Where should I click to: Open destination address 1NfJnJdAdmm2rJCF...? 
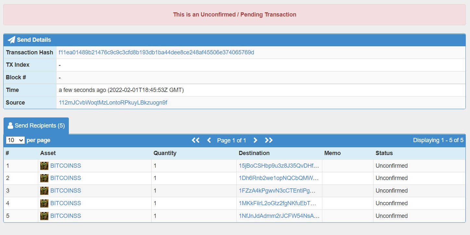tap(279, 216)
